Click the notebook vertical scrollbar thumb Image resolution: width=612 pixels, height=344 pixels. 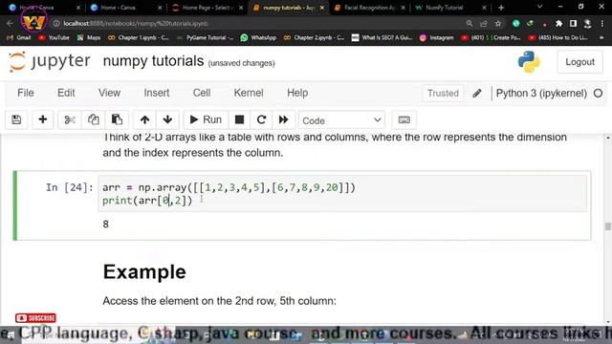pyautogui.click(x=608, y=226)
